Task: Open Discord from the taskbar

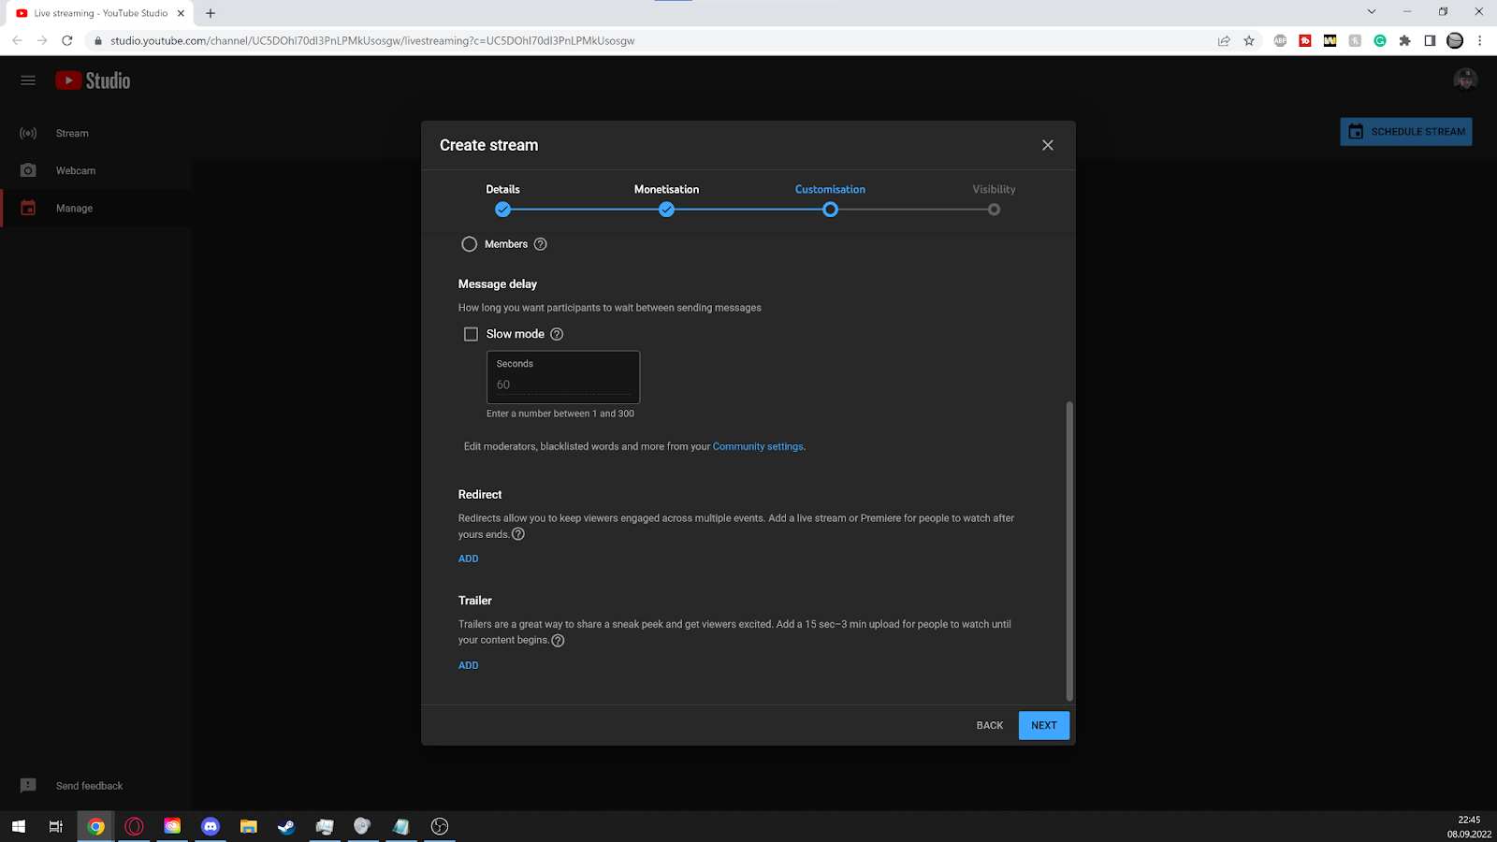Action: [211, 826]
